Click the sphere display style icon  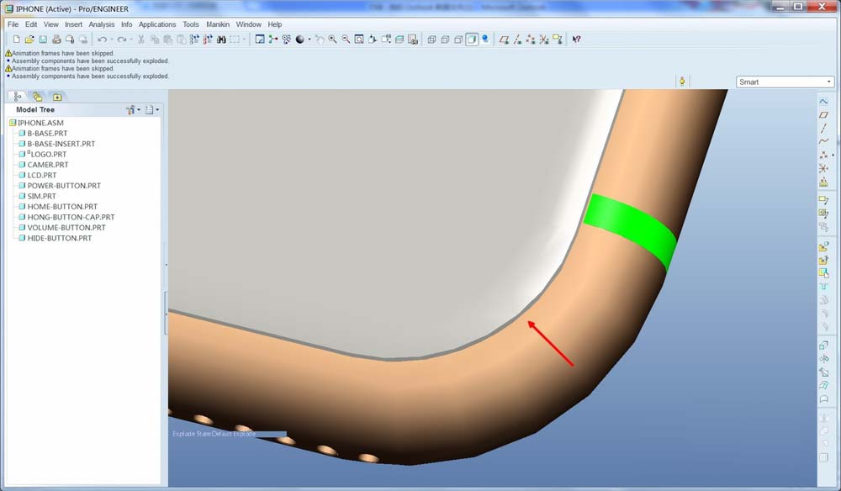click(300, 40)
